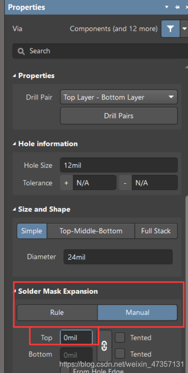Open the Properties panel options menu arrow
The height and width of the screenshot is (373, 188).
coord(167,7)
